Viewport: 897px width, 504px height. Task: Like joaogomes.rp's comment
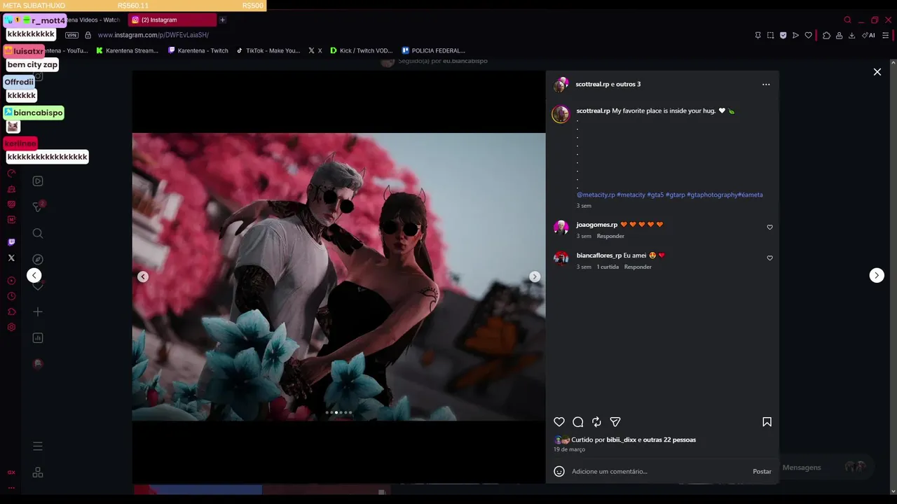point(769,227)
